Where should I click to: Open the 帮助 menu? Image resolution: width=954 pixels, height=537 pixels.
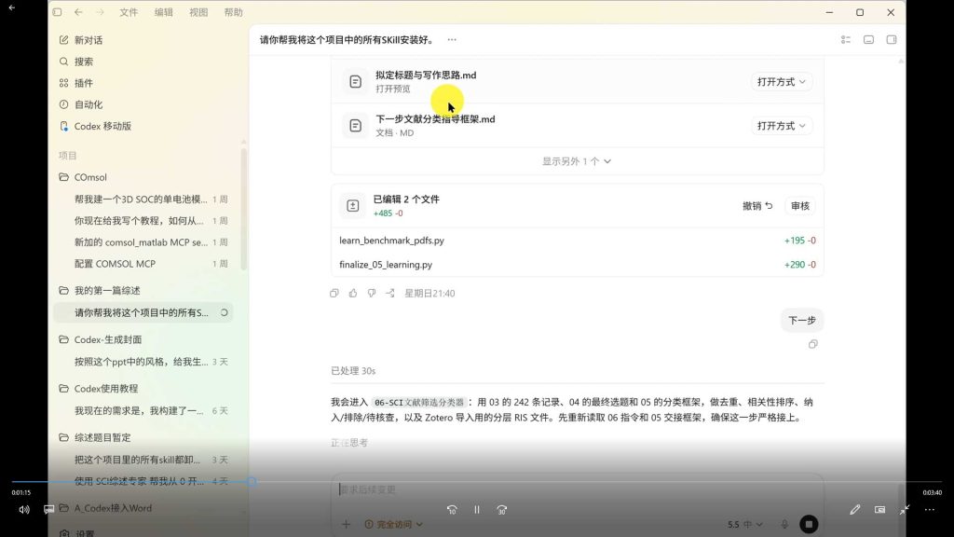233,12
